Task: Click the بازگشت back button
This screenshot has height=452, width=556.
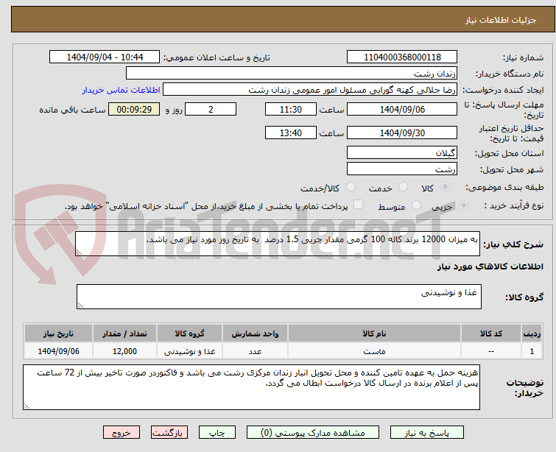Action: (x=169, y=433)
